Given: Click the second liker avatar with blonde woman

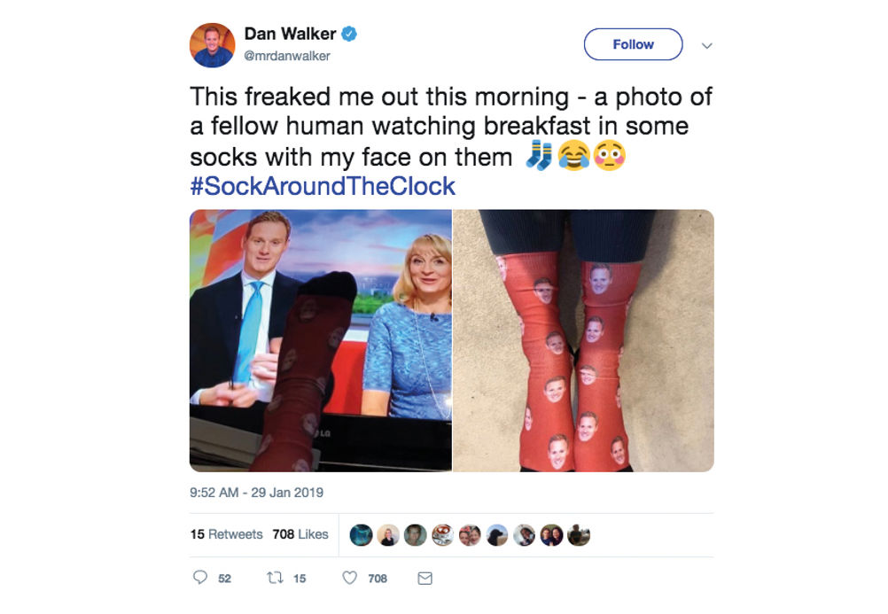Looking at the screenshot, I should 388,534.
